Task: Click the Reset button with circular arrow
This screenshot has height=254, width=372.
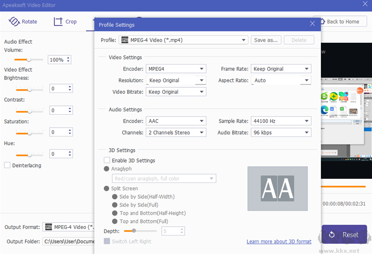Action: click(344, 234)
